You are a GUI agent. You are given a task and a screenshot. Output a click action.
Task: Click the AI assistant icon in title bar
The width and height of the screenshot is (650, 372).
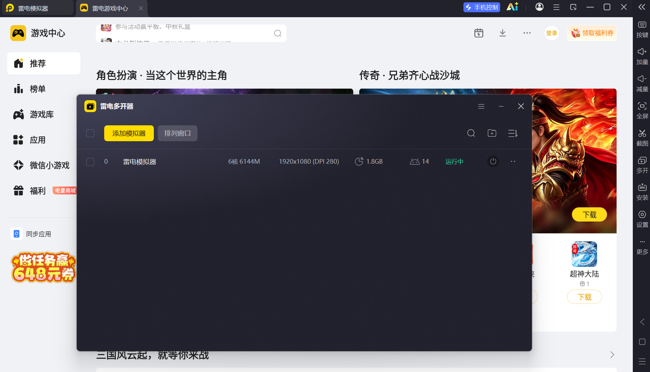pos(512,7)
